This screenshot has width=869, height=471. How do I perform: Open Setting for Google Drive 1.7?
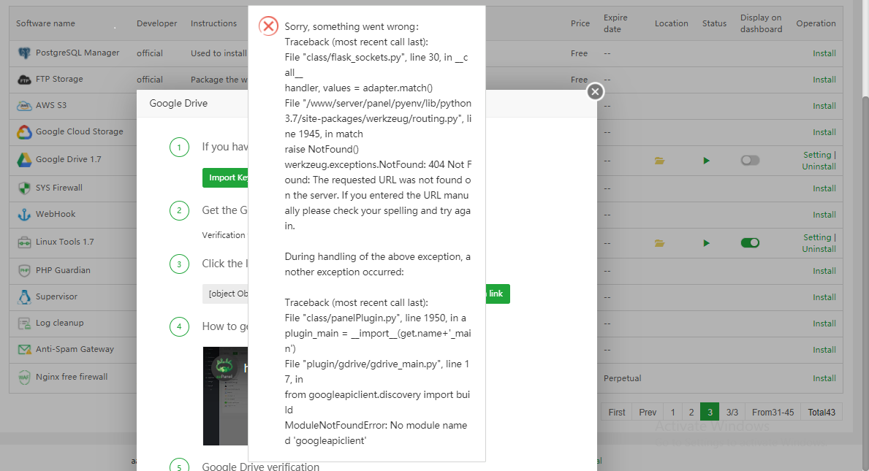pyautogui.click(x=816, y=155)
